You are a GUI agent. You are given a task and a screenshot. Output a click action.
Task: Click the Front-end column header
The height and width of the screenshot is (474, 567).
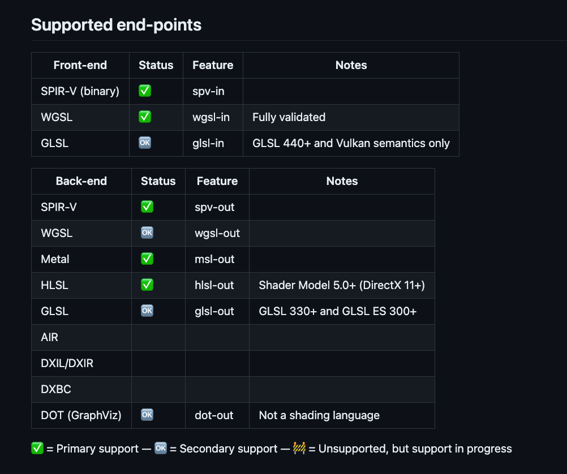point(80,65)
